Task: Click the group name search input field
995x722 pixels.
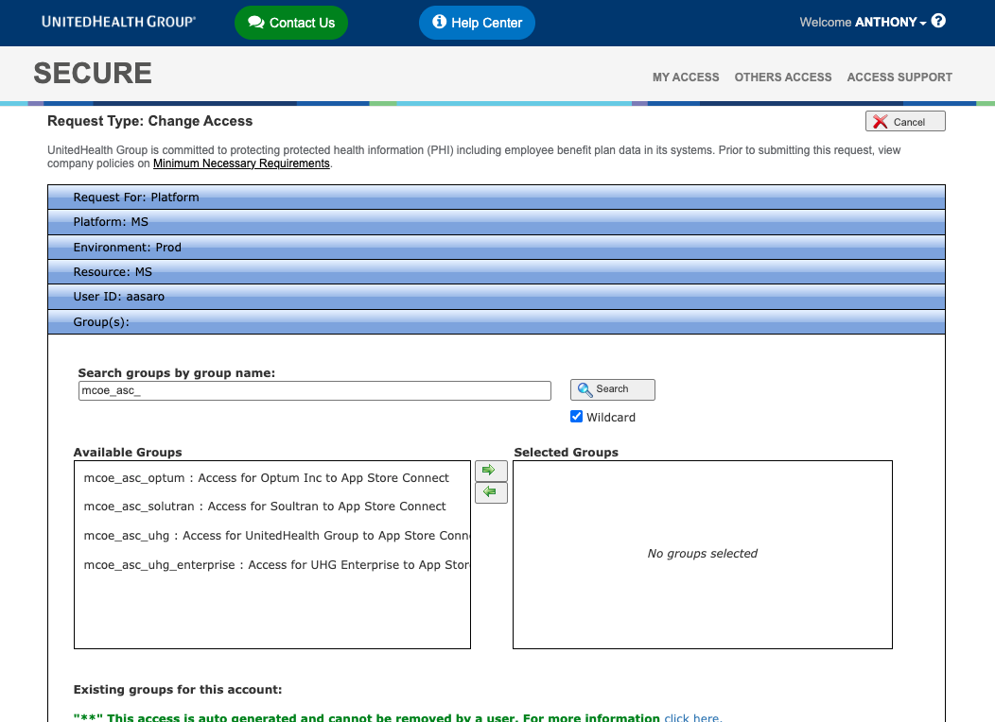Action: 315,390
